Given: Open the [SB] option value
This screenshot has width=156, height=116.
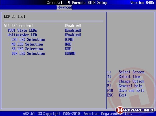Looking at the screenshot, I should pyautogui.click(x=68, y=49).
